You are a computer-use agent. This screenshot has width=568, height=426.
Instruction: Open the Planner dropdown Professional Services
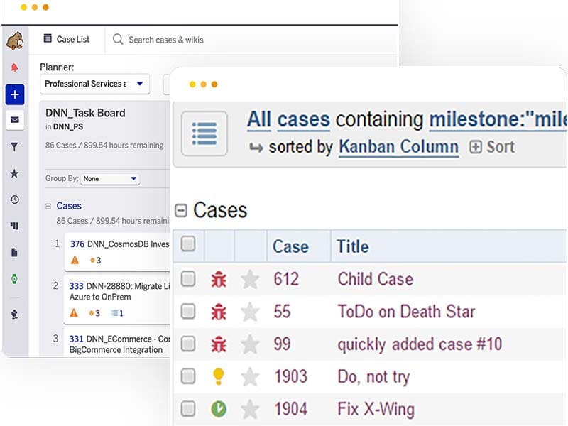(94, 84)
